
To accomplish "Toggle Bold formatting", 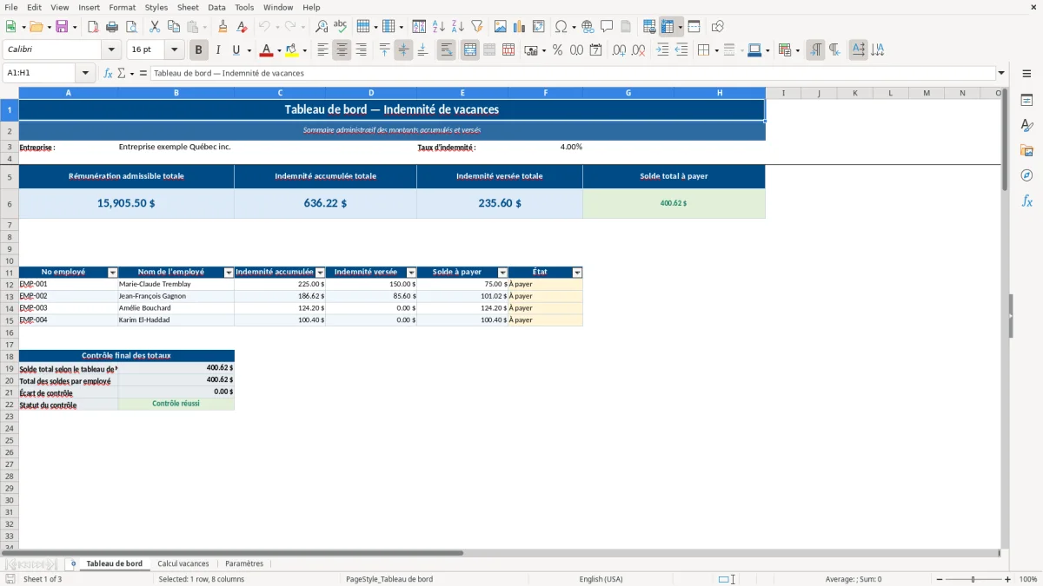I will 199,50.
